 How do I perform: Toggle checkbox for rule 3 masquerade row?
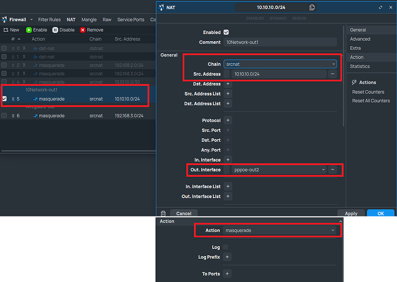(4, 74)
